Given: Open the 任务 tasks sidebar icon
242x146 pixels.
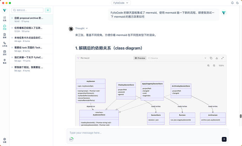Looking at the screenshot, I should point(5,19).
